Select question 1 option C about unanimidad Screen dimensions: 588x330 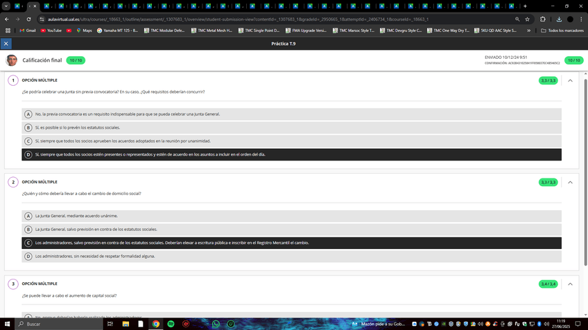click(x=291, y=141)
